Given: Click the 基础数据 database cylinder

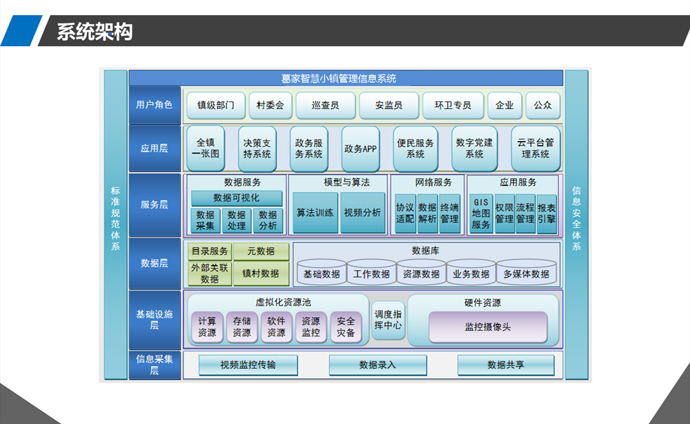Looking at the screenshot, I should click(322, 273).
